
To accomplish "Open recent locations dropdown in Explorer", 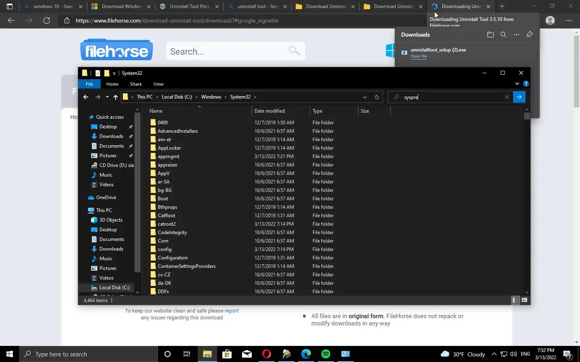I will [x=107, y=97].
